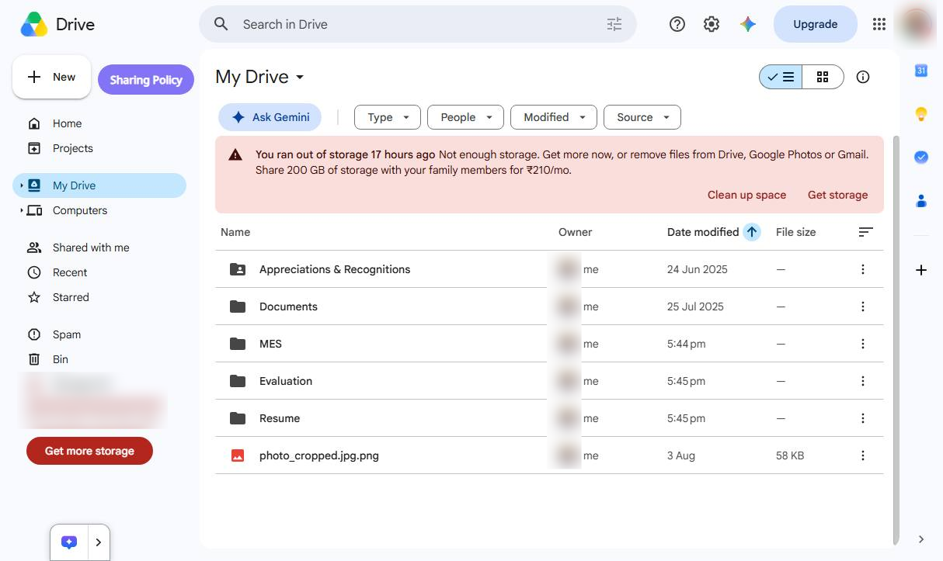Open Gemini sparkle icon in header

click(x=748, y=24)
